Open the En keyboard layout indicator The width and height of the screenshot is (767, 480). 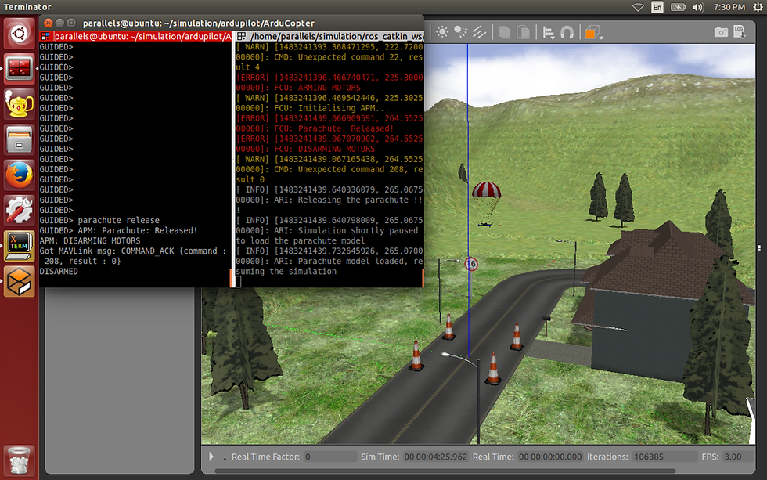[657, 7]
